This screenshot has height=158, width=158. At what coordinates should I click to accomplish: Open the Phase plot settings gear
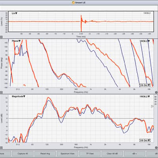[x=156, y=92]
